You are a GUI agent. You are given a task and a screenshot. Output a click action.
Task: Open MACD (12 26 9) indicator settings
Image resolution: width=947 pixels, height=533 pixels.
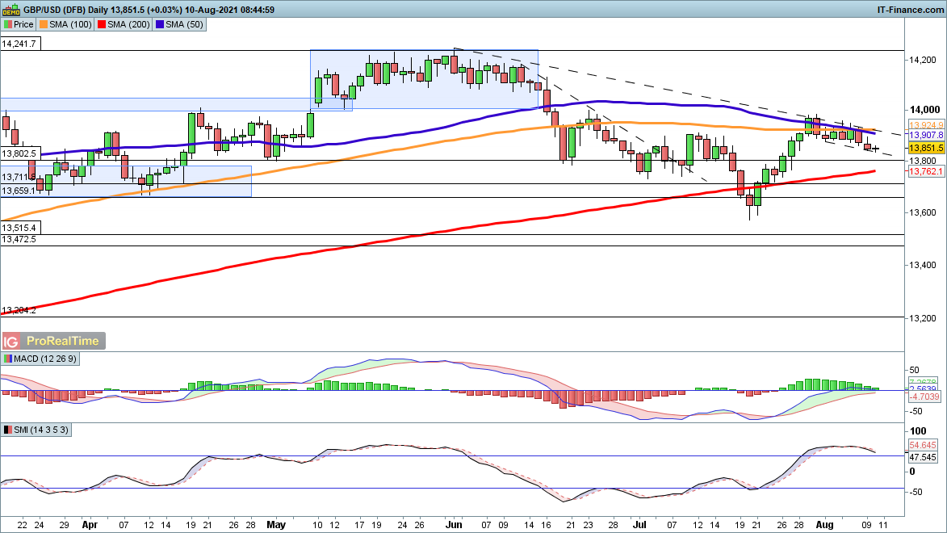[x=40, y=359]
